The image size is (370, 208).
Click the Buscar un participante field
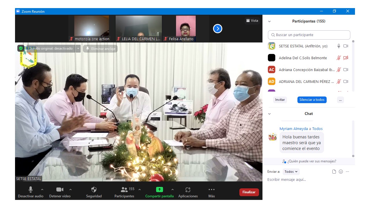309,35
